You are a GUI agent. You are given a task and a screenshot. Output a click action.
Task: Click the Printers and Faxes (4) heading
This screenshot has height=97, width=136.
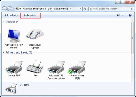pyautogui.click(x=19, y=52)
